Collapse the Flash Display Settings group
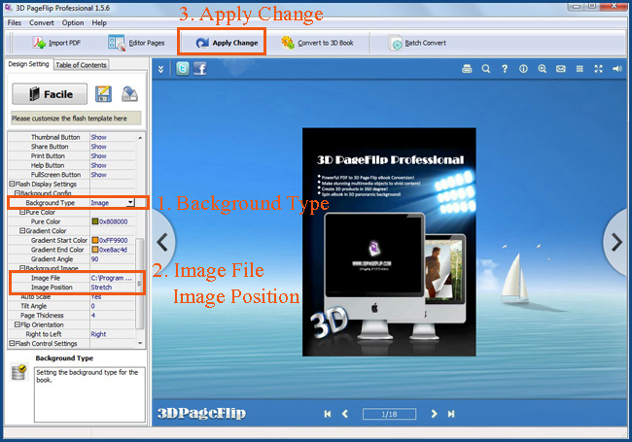 point(12,184)
